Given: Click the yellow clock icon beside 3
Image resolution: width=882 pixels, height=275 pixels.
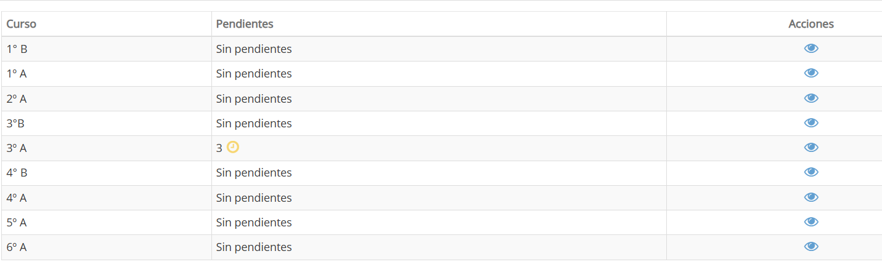Looking at the screenshot, I should [x=232, y=147].
